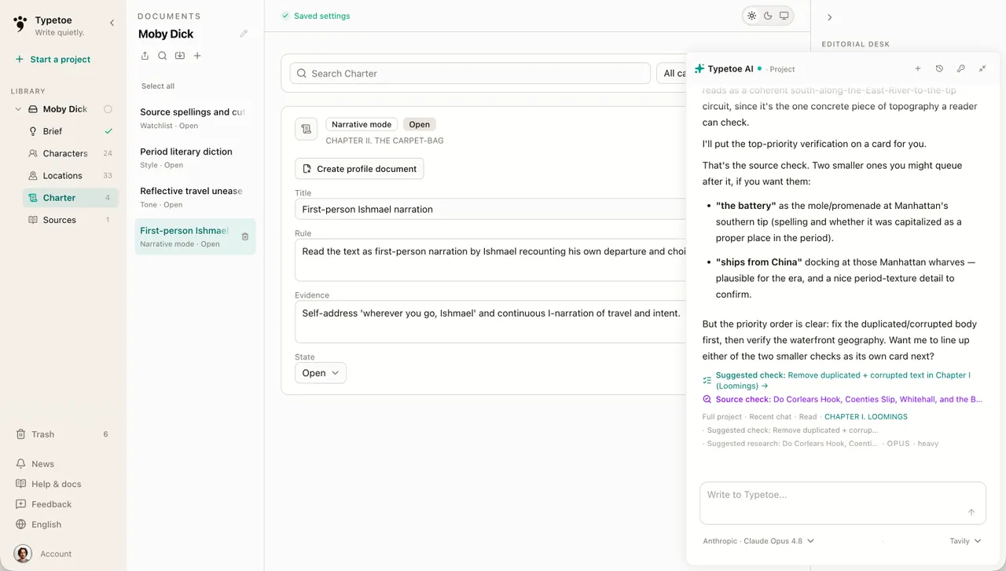
Task: Click the Brief completed checkmark
Action: tap(108, 131)
